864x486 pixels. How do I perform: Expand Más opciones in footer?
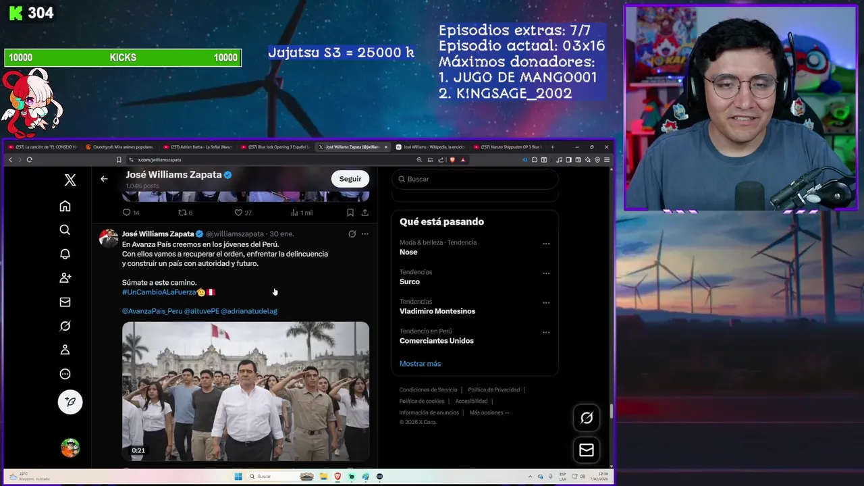pos(489,412)
